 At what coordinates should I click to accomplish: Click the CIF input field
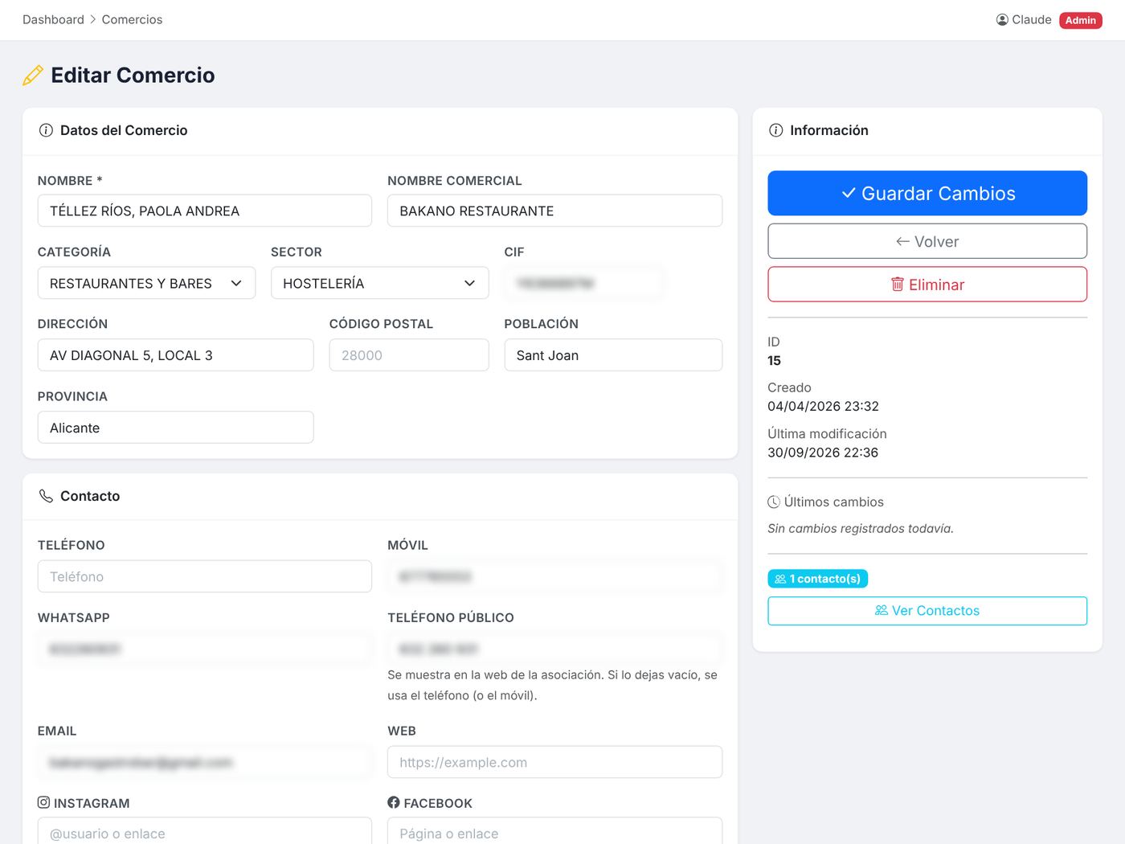(x=583, y=283)
